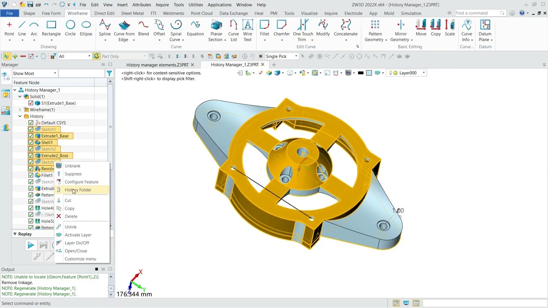Toggle checkbox for Shell1 feature

[x=31, y=142]
